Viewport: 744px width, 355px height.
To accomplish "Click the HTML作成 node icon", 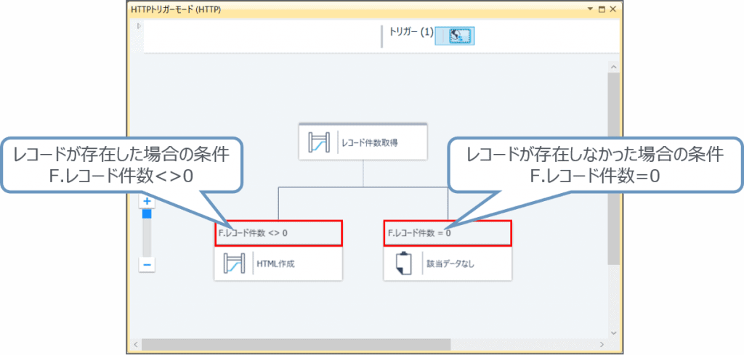I will pyautogui.click(x=233, y=264).
